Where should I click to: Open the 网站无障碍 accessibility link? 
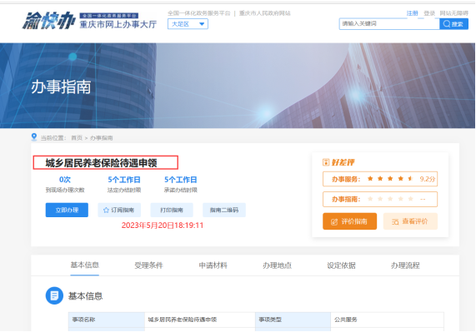tap(453, 13)
